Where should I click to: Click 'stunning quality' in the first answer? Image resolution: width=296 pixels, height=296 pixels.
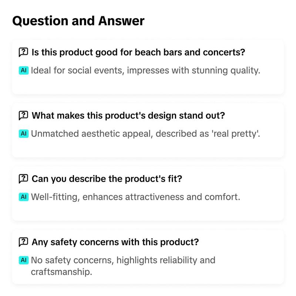coord(226,71)
